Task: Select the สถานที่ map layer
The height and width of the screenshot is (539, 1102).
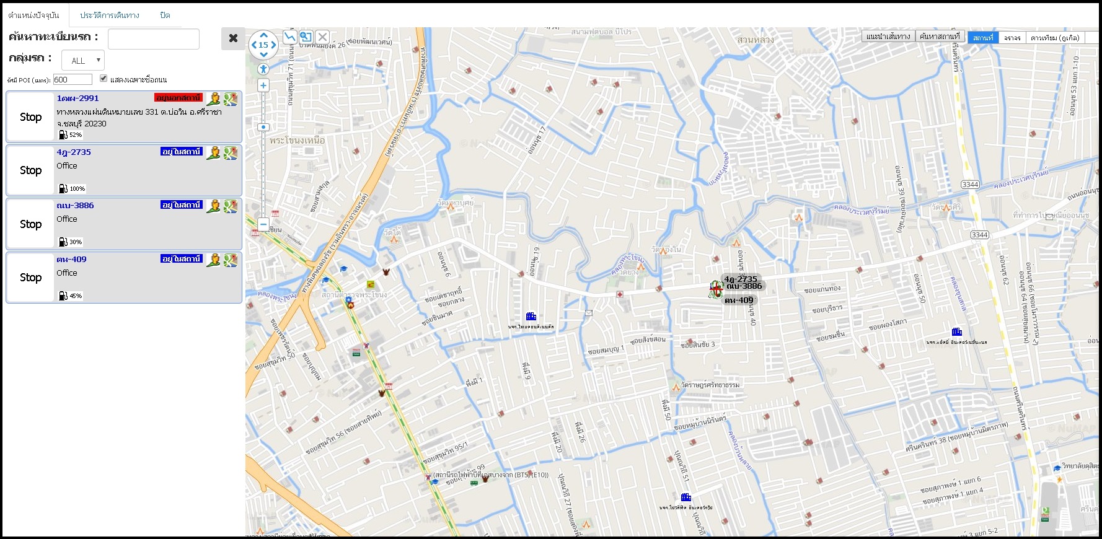Action: [983, 37]
